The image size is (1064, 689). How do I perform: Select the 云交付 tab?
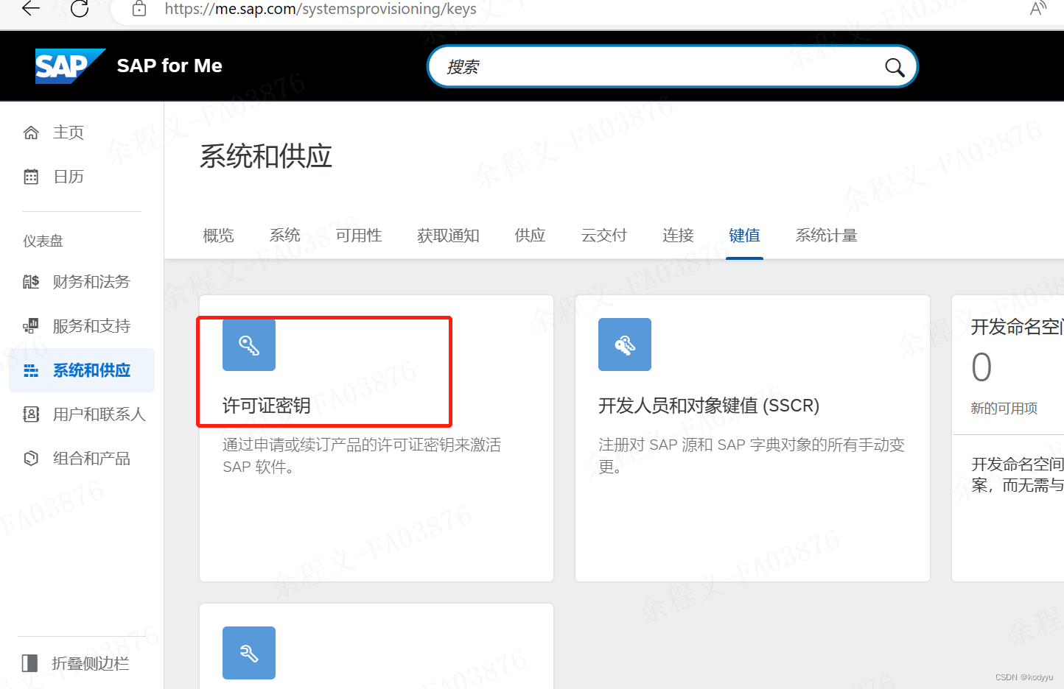603,235
